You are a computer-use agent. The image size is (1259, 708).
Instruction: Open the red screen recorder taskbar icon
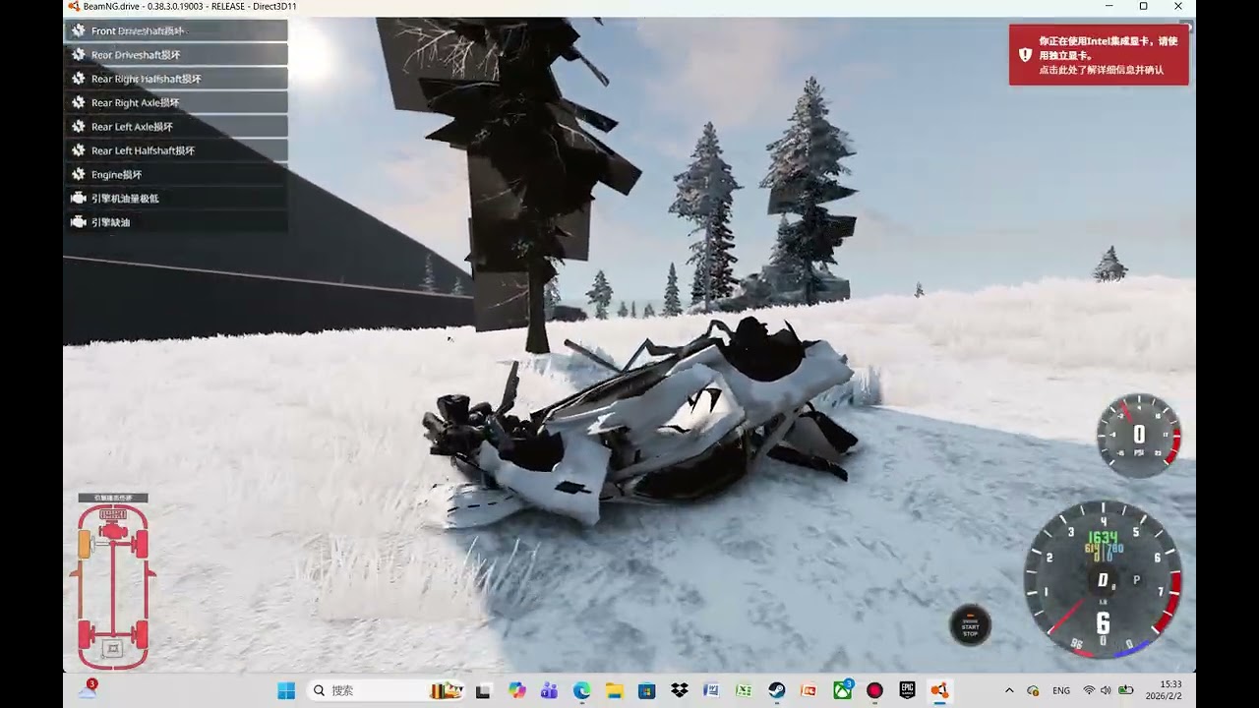click(874, 691)
